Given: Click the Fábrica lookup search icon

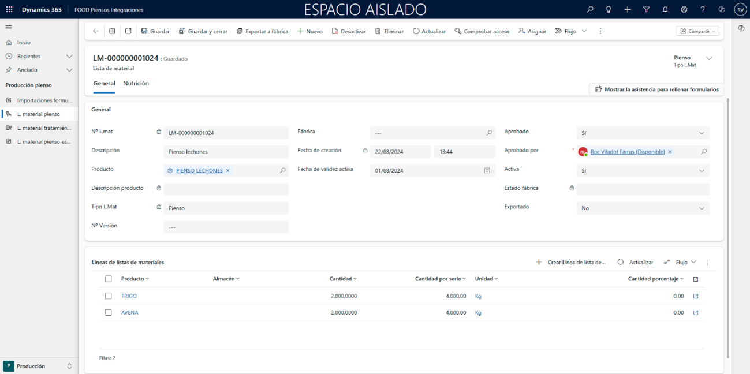Looking at the screenshot, I should [x=489, y=133].
